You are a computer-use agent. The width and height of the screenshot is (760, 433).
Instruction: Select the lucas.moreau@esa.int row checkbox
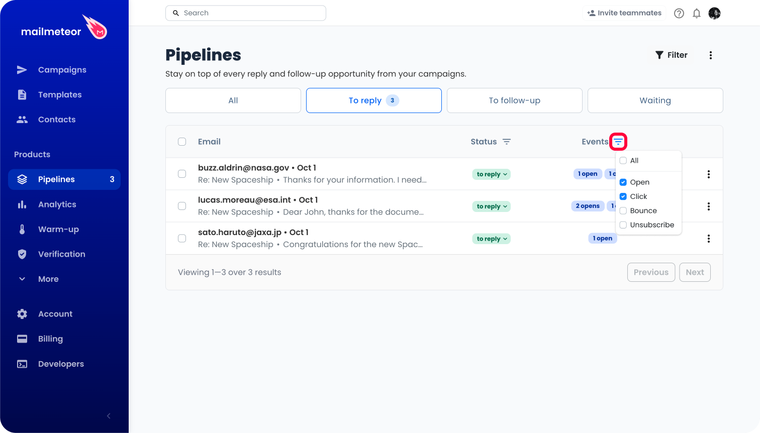(x=182, y=206)
